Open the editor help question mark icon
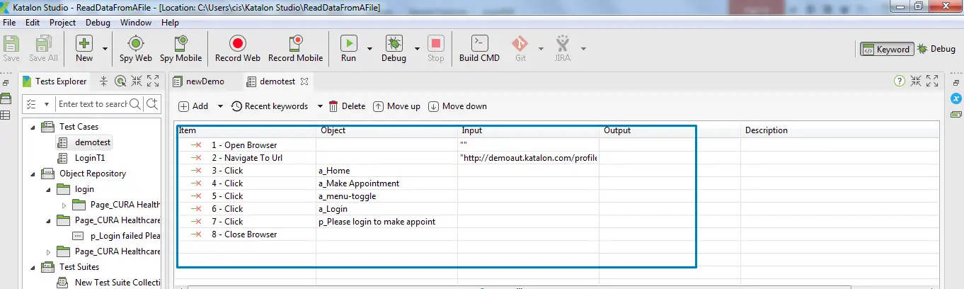This screenshot has width=964, height=289. [900, 81]
